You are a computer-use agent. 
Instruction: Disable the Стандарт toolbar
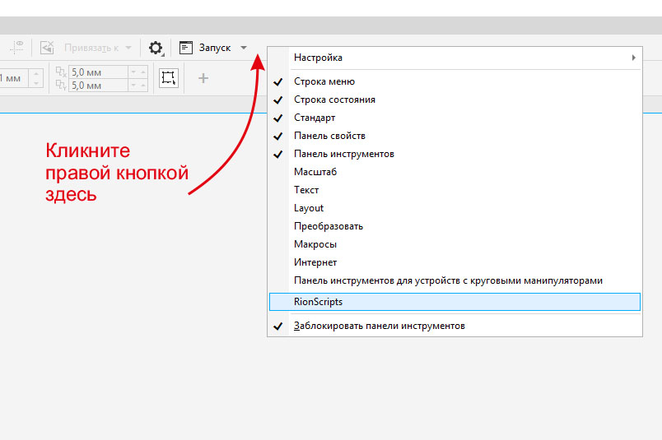(455, 118)
